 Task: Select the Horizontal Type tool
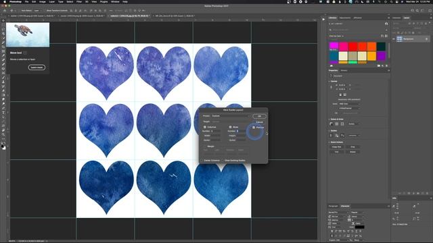pyautogui.click(x=3, y=113)
